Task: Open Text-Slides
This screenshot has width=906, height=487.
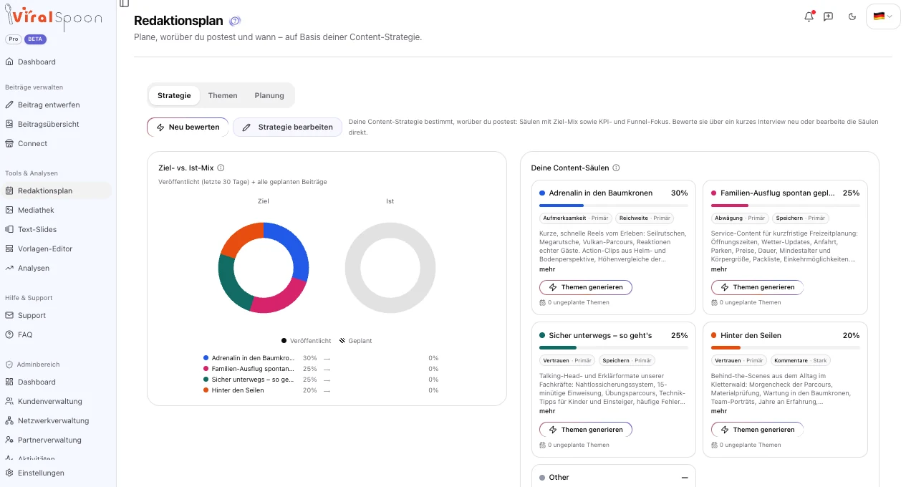Action: click(x=57, y=229)
